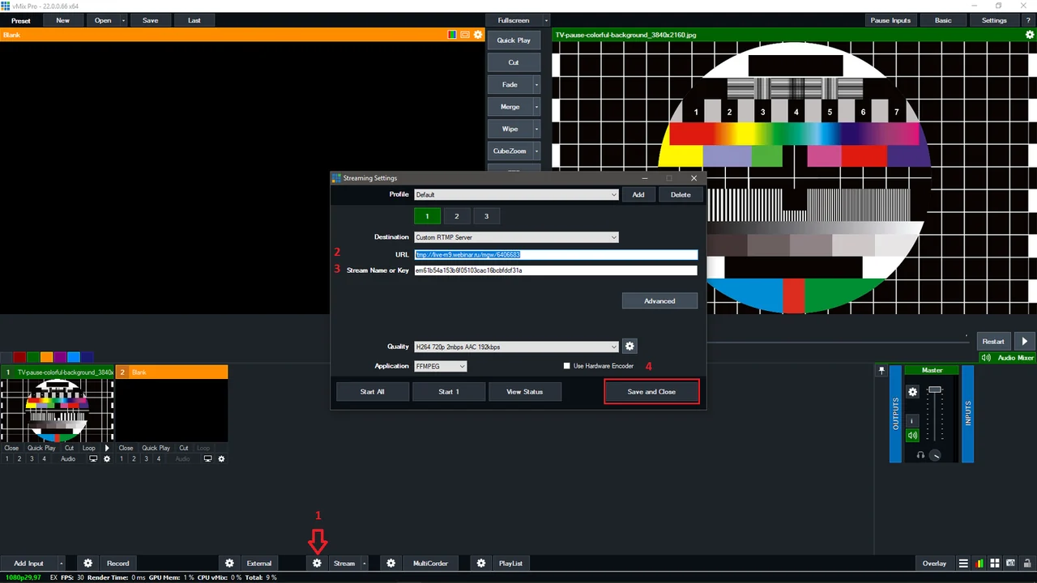Image resolution: width=1037 pixels, height=583 pixels.
Task: Expand Open button dropdown arrow
Action: point(123,20)
